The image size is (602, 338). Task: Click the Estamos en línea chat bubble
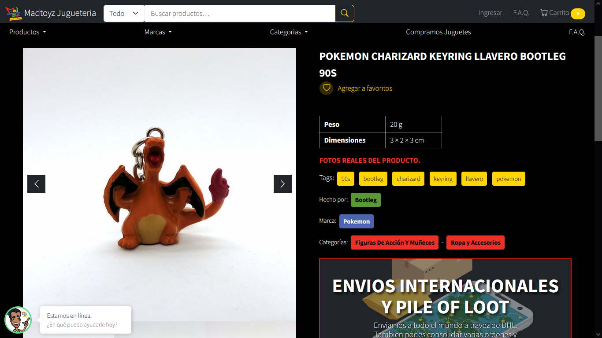click(x=85, y=320)
